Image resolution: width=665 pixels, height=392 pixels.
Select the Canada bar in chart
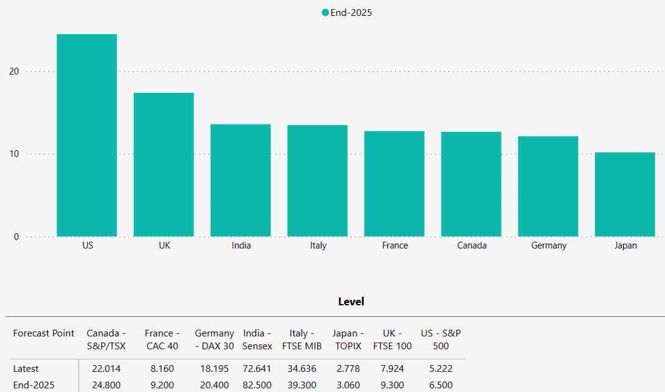[x=471, y=184]
